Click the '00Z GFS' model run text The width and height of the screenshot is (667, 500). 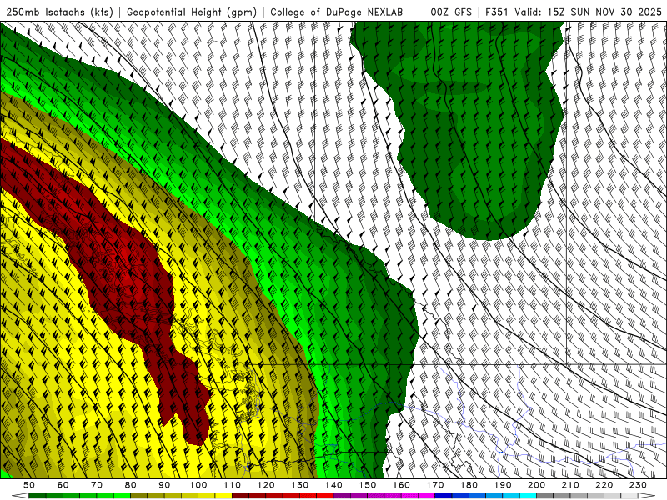(x=450, y=12)
